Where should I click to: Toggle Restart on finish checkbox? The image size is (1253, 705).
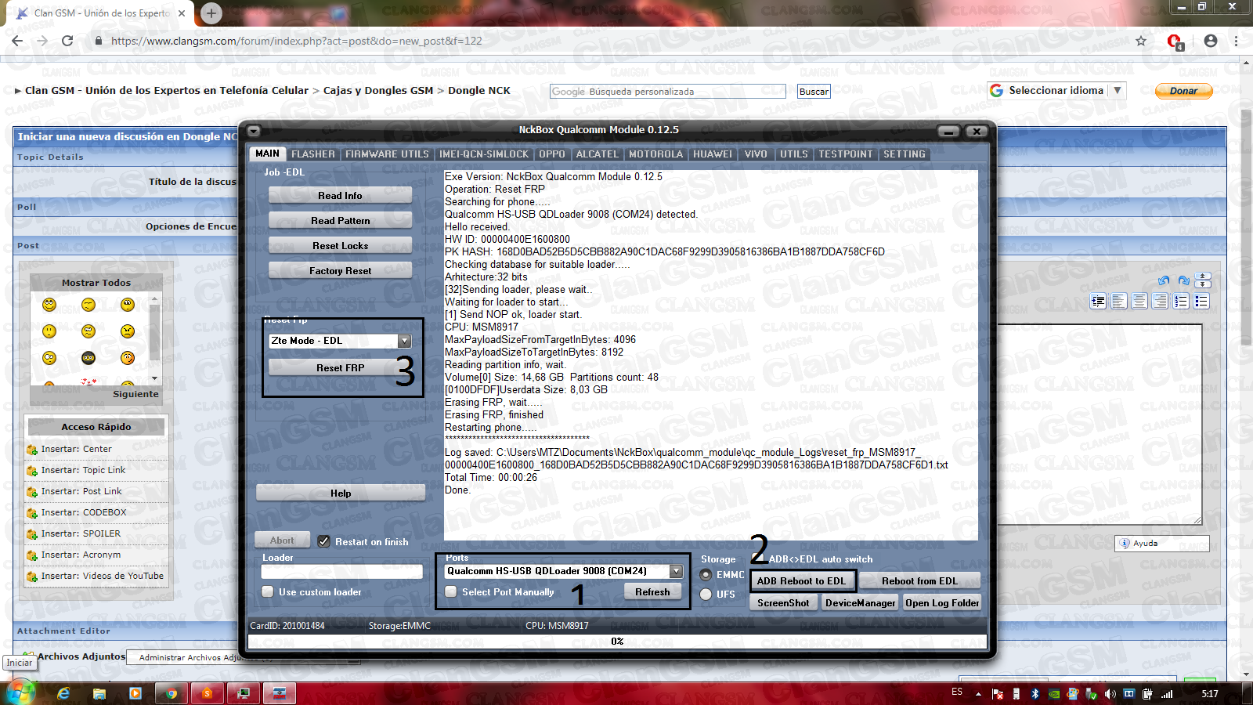(x=323, y=540)
